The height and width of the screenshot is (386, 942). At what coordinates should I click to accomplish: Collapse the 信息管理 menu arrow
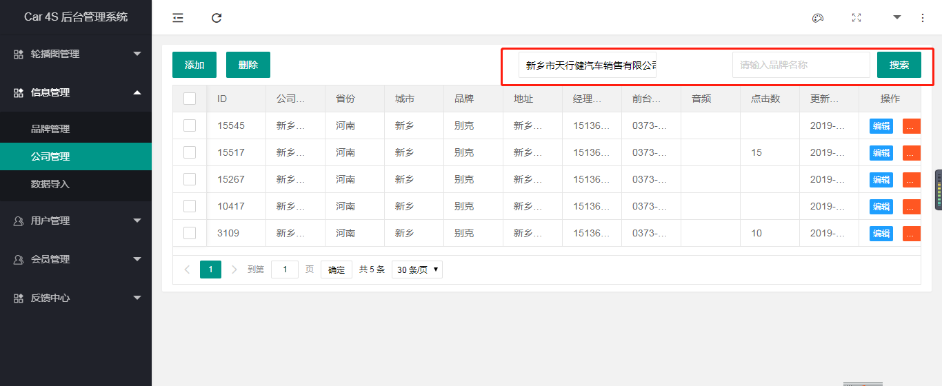point(137,92)
